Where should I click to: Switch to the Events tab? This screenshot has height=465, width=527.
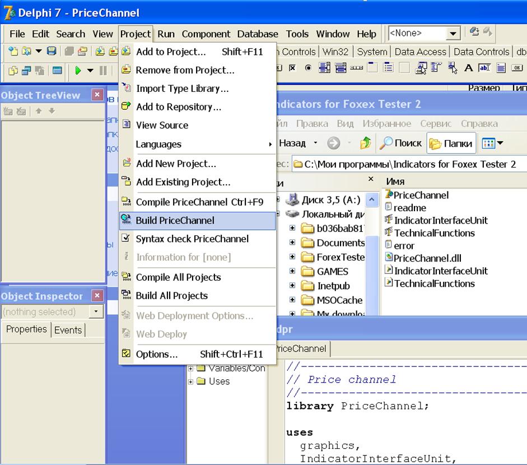pos(68,330)
